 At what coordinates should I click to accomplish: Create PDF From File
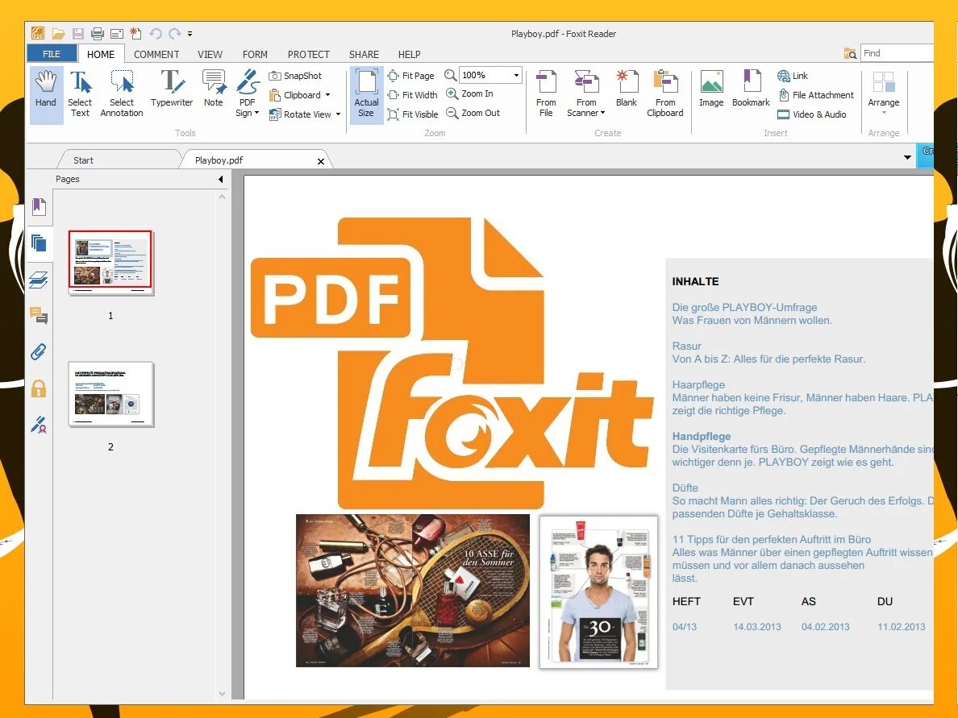546,95
